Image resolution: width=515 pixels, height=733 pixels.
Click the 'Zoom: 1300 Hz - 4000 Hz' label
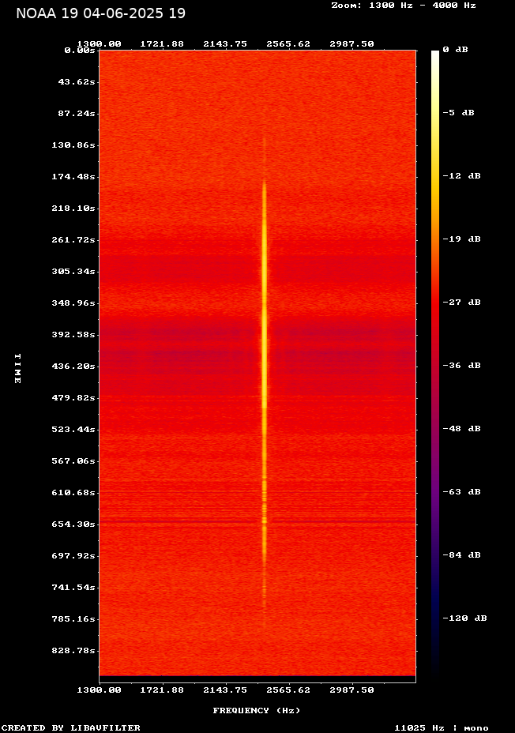404,6
